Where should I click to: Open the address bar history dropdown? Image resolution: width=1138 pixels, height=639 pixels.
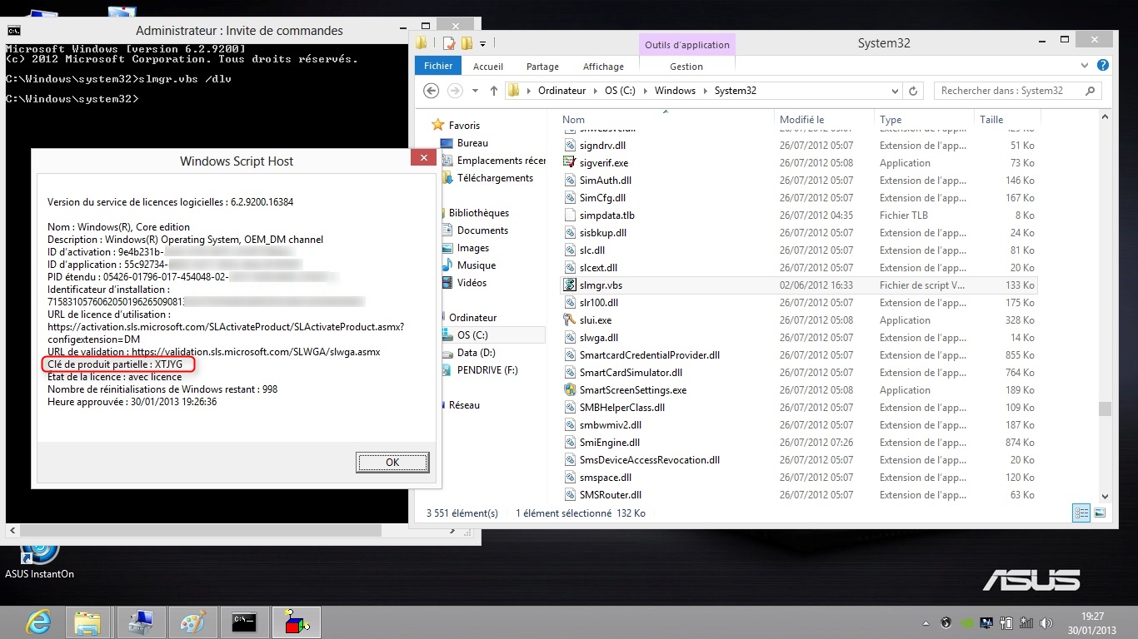click(x=895, y=91)
